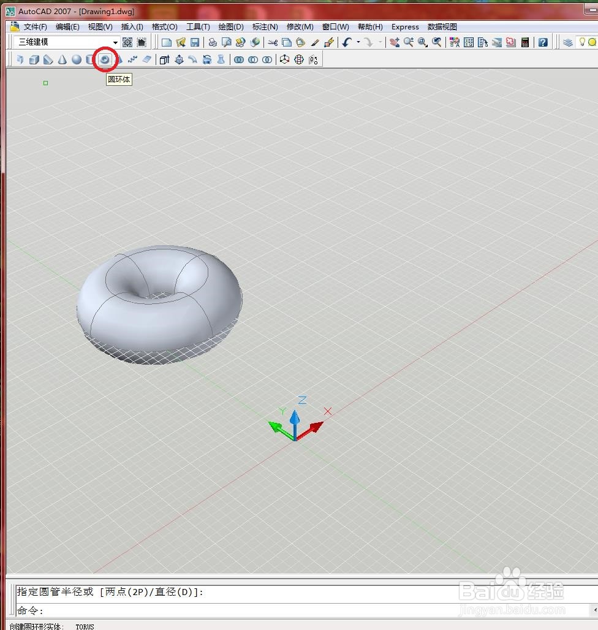Open Sheet Set Manager
This screenshot has width=598, height=630.
[x=496, y=42]
